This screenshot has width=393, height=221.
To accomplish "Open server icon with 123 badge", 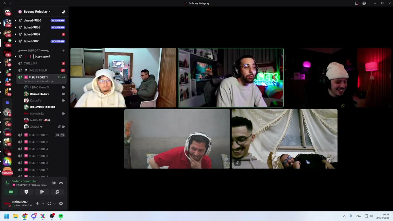I will (x=7, y=33).
